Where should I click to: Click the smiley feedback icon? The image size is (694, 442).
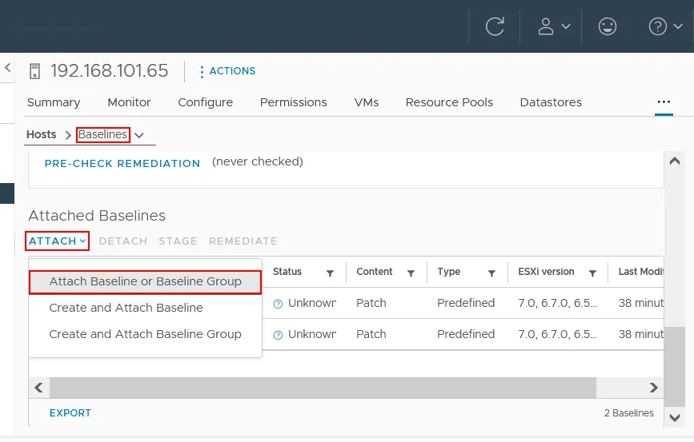click(608, 26)
